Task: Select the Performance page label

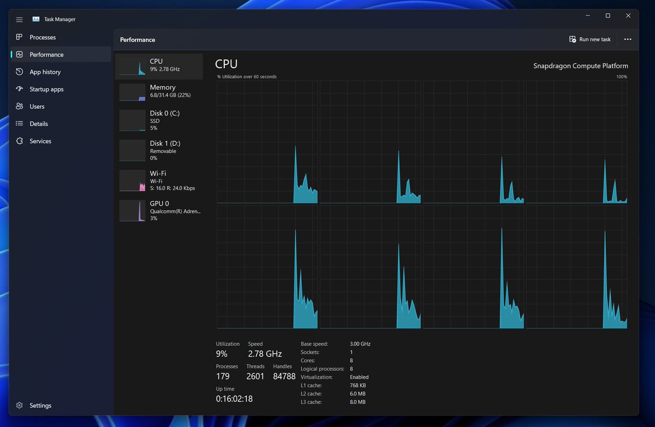Action: (x=46, y=55)
